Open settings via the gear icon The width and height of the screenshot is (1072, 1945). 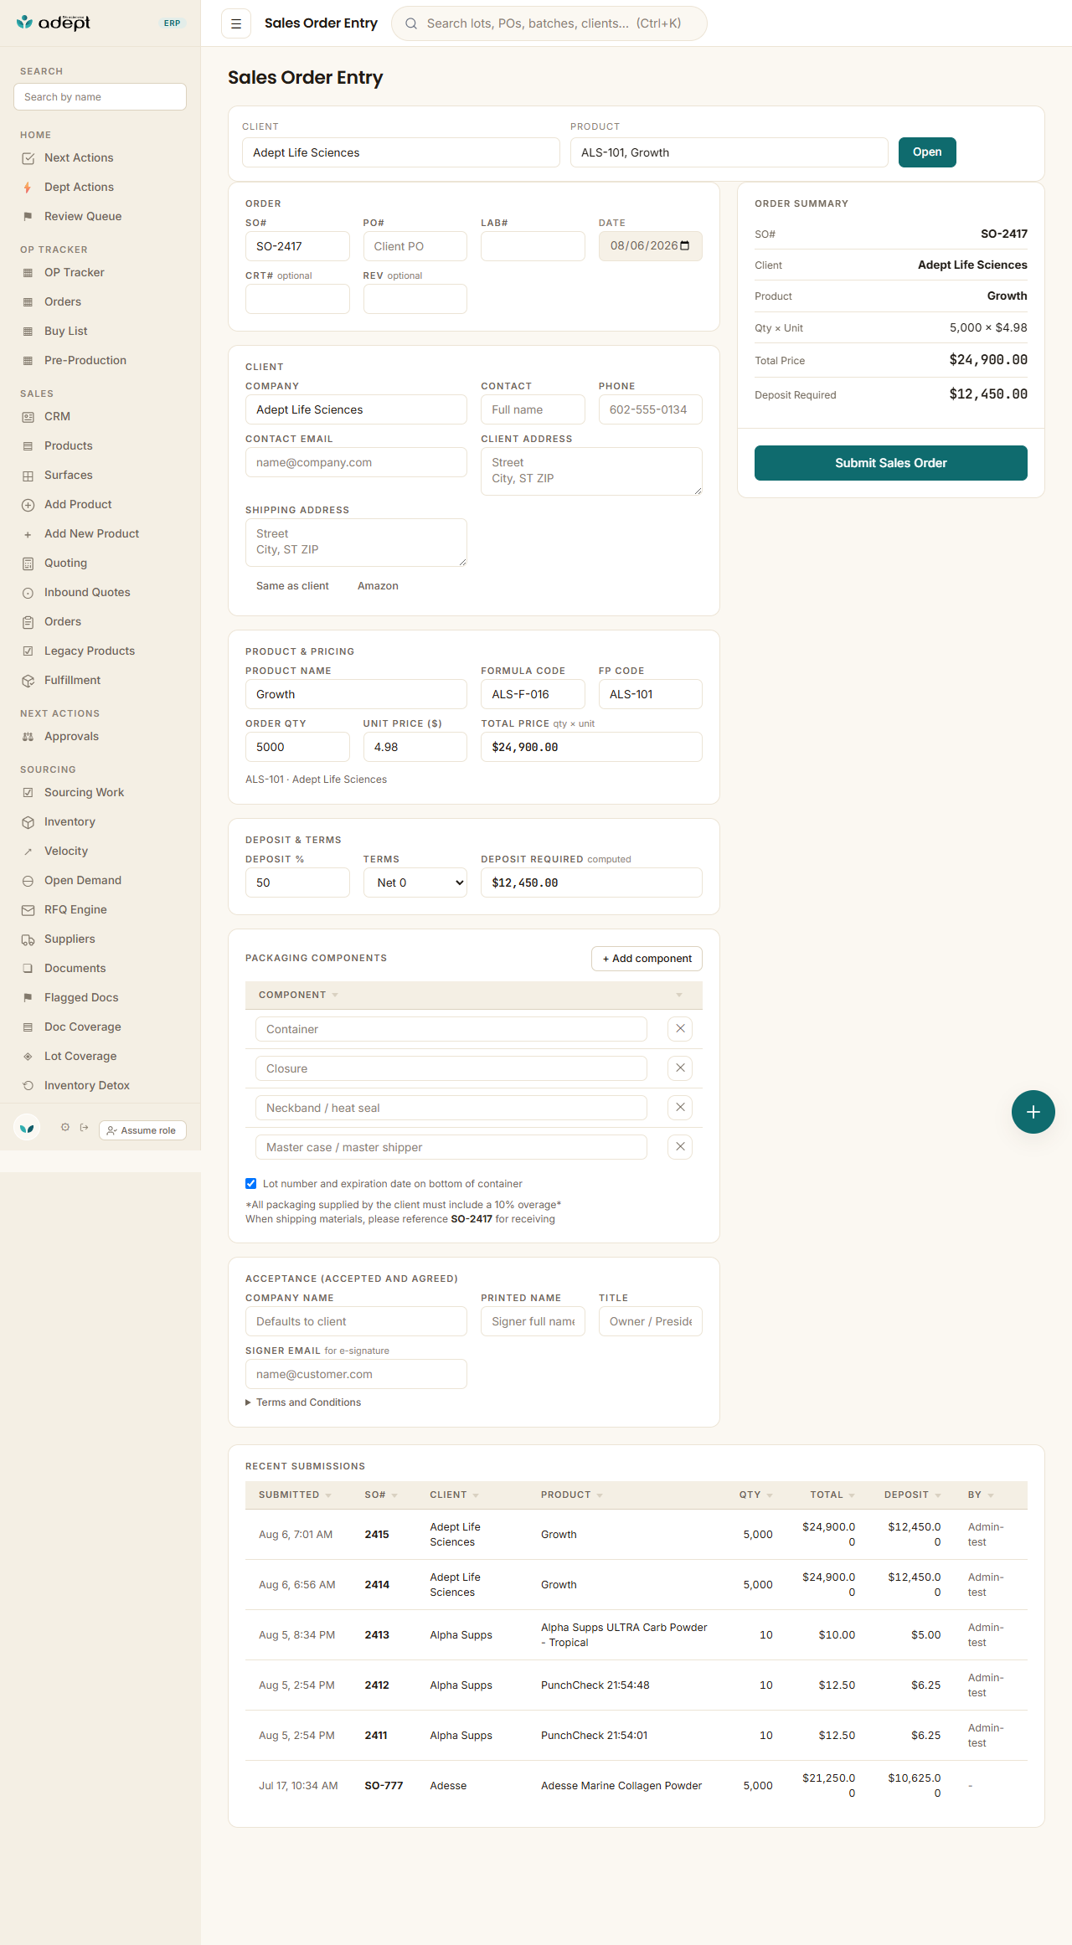pyautogui.click(x=65, y=1127)
